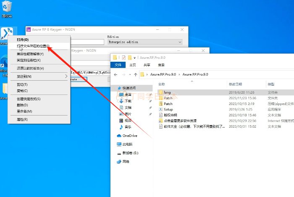The height and width of the screenshot is (197, 294).
Task: Select 视频 in navigation pane
Action: click(x=128, y=121)
